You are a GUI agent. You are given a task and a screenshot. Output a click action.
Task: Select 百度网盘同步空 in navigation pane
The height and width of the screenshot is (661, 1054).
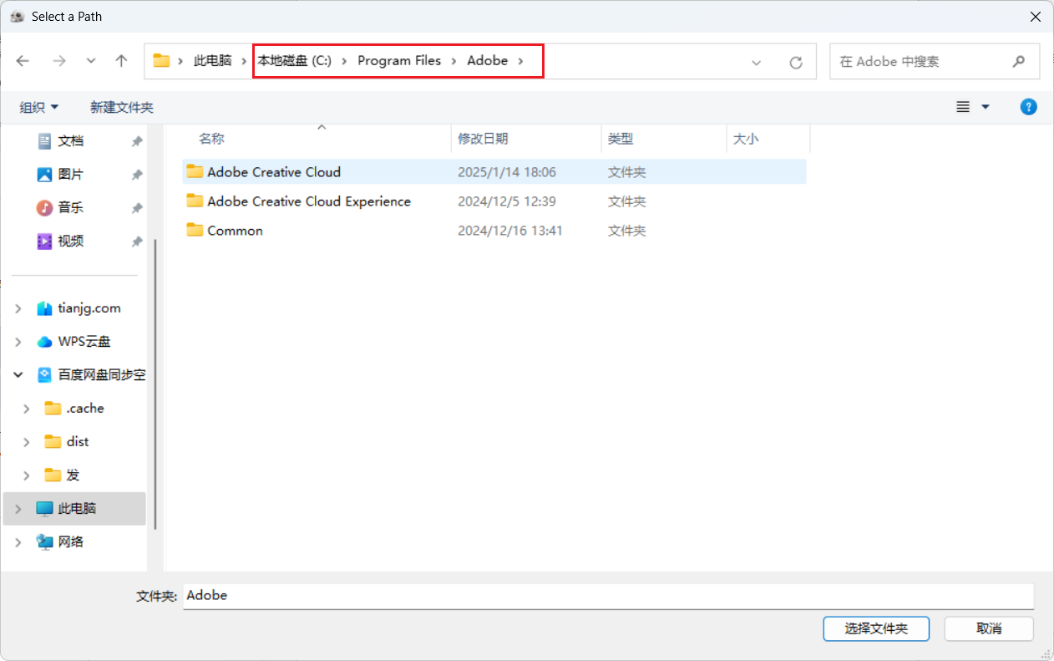101,375
